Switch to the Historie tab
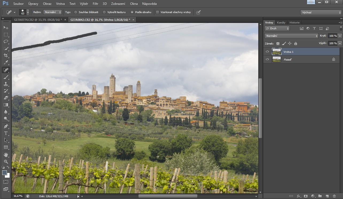 click(x=294, y=23)
